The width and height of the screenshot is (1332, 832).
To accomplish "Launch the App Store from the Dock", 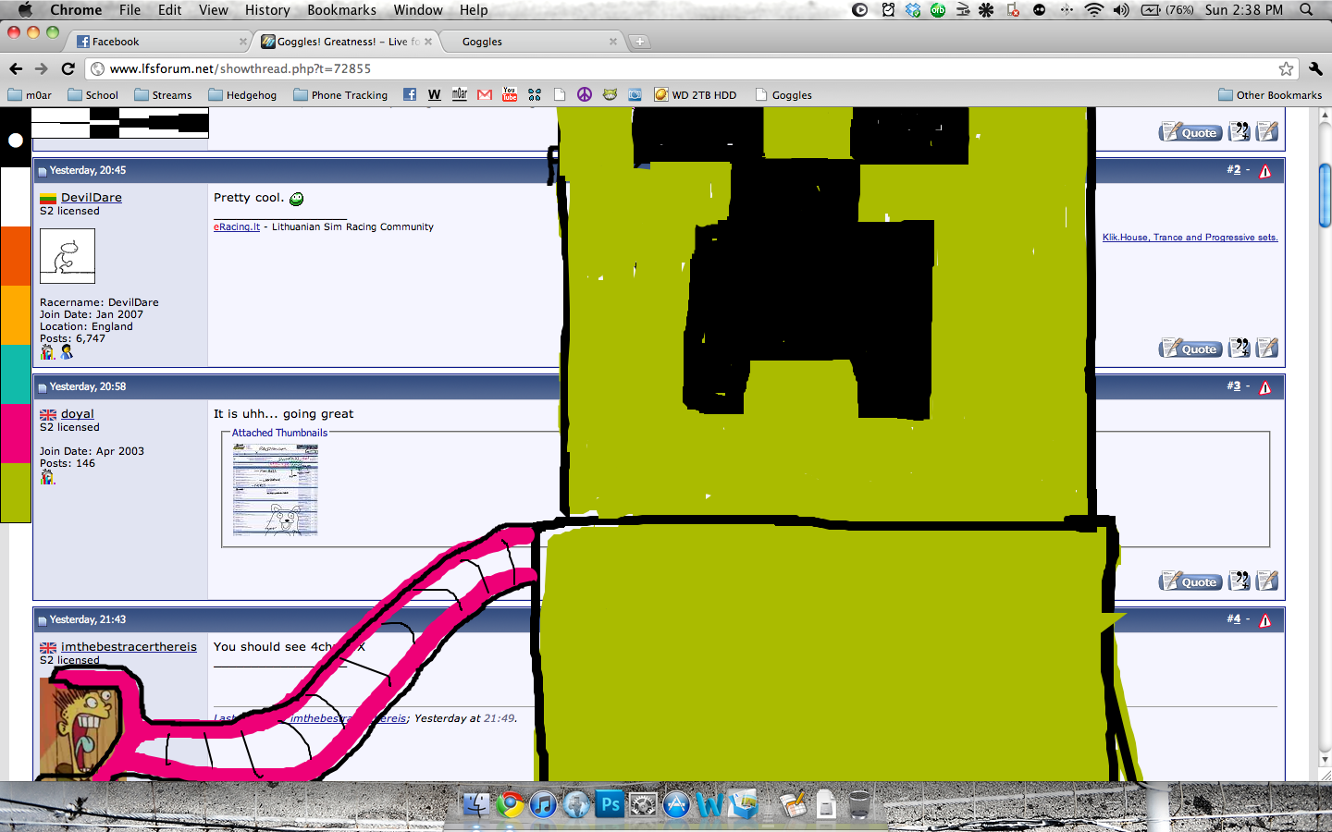I will click(676, 804).
